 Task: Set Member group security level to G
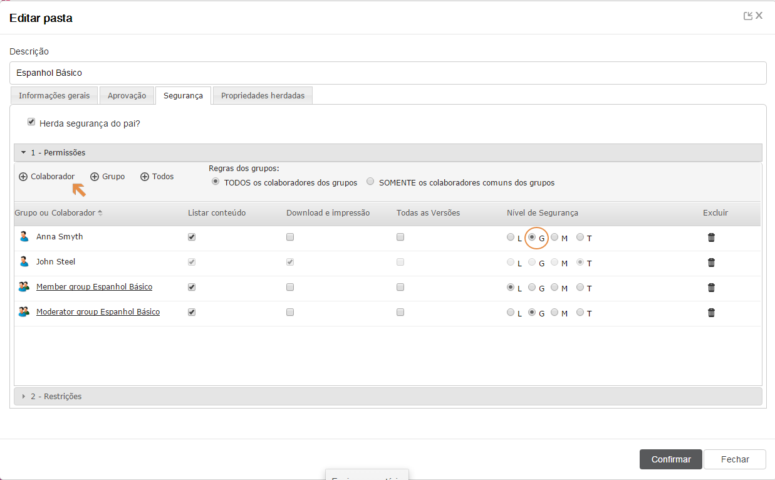coord(532,288)
